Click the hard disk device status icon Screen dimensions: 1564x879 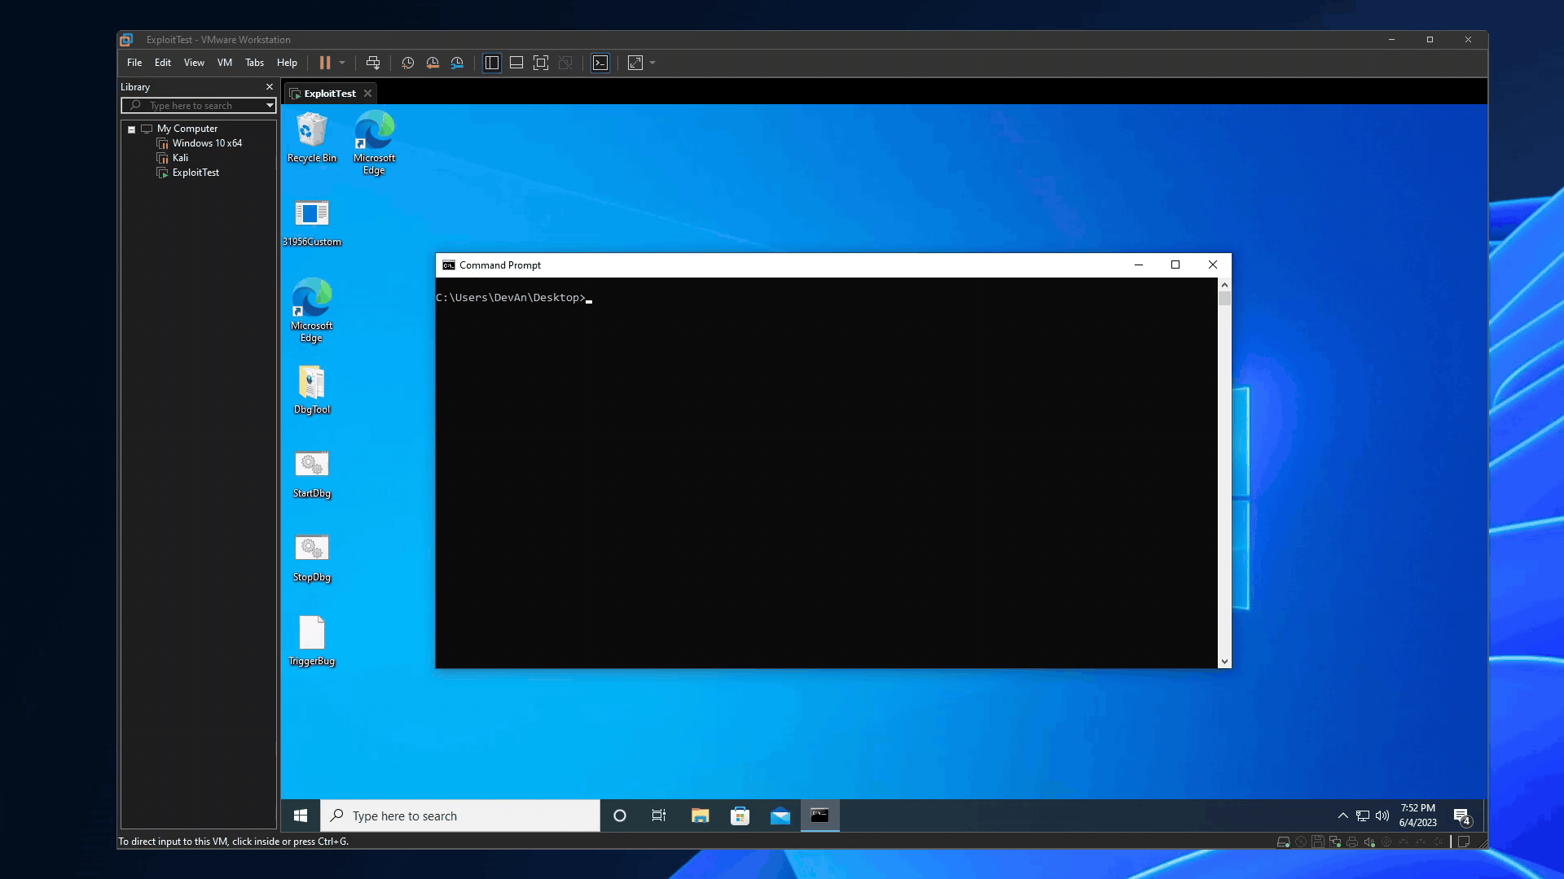point(1284,842)
